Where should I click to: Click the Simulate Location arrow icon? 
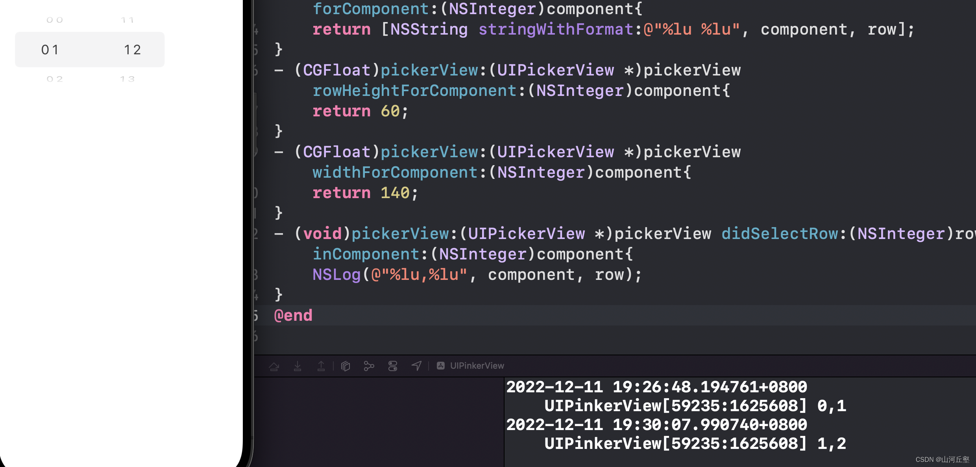pos(416,366)
